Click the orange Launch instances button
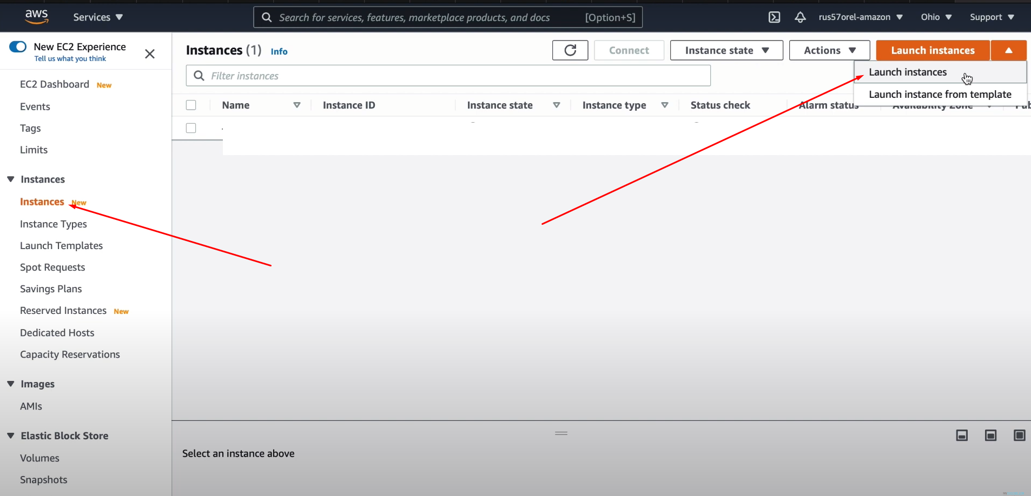Viewport: 1031px width, 496px height. (x=933, y=50)
